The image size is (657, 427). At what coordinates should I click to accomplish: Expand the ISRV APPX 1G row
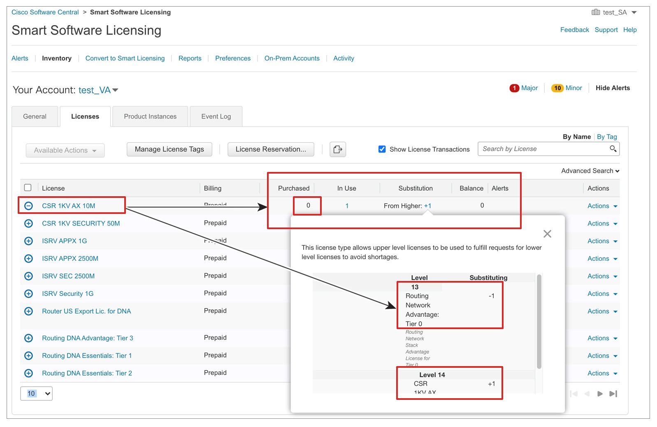28,241
